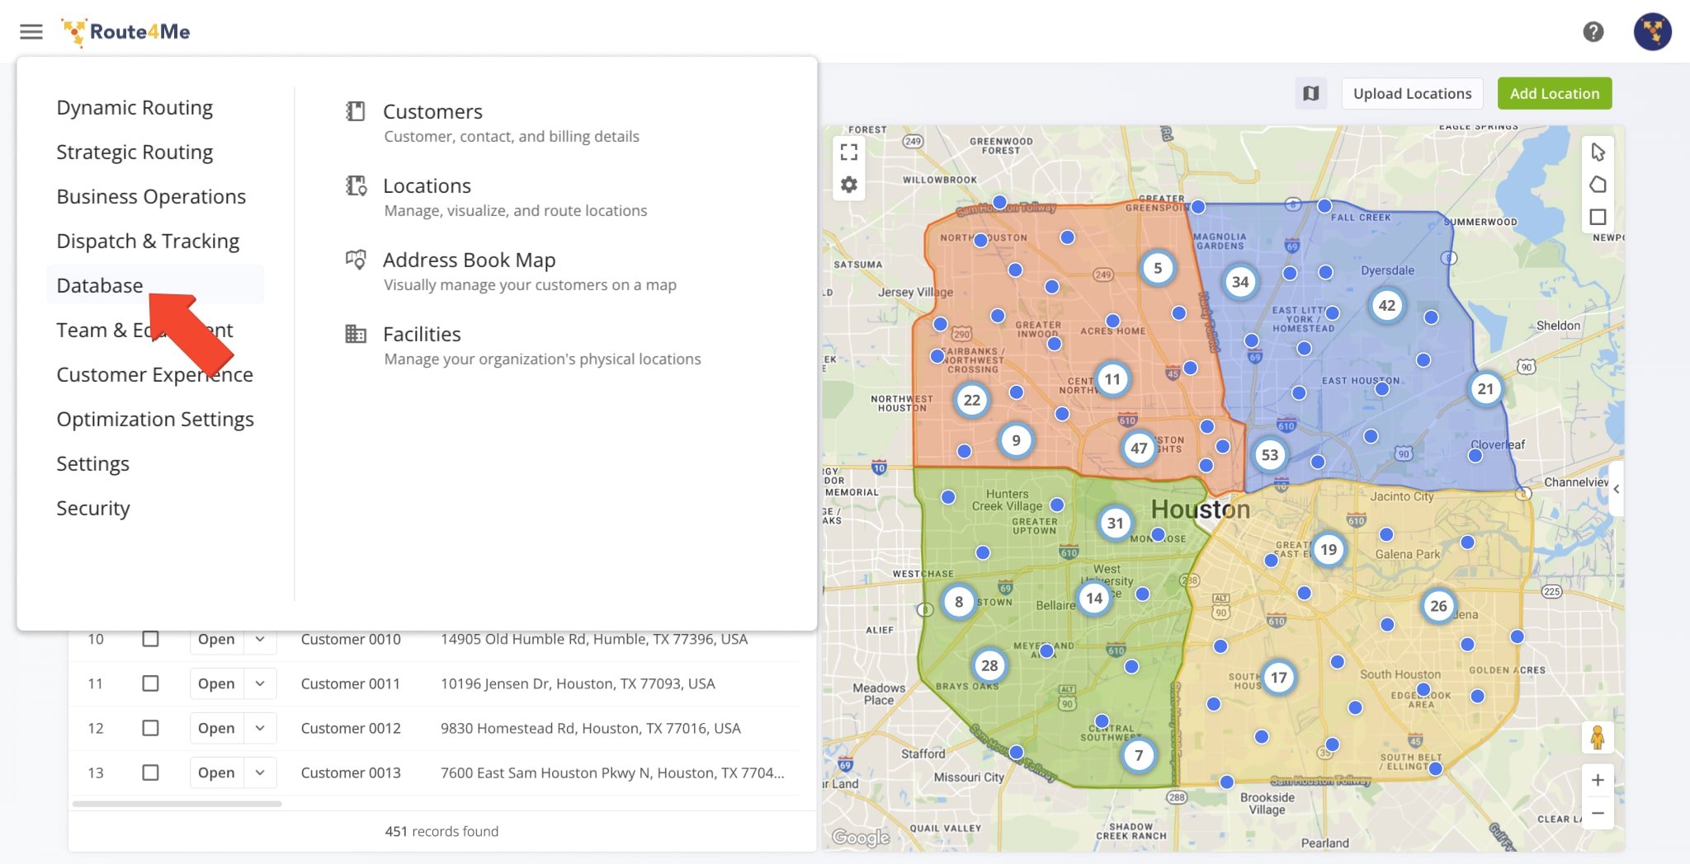Expand the Open dropdown on row 11

[260, 683]
